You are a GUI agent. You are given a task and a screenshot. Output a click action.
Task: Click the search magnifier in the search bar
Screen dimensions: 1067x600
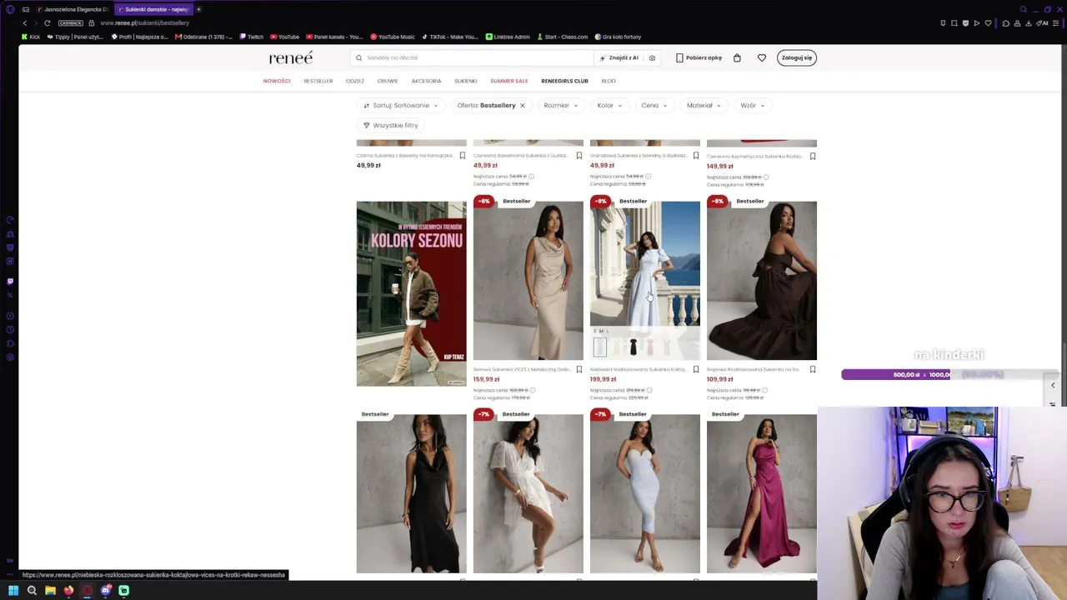pos(359,57)
